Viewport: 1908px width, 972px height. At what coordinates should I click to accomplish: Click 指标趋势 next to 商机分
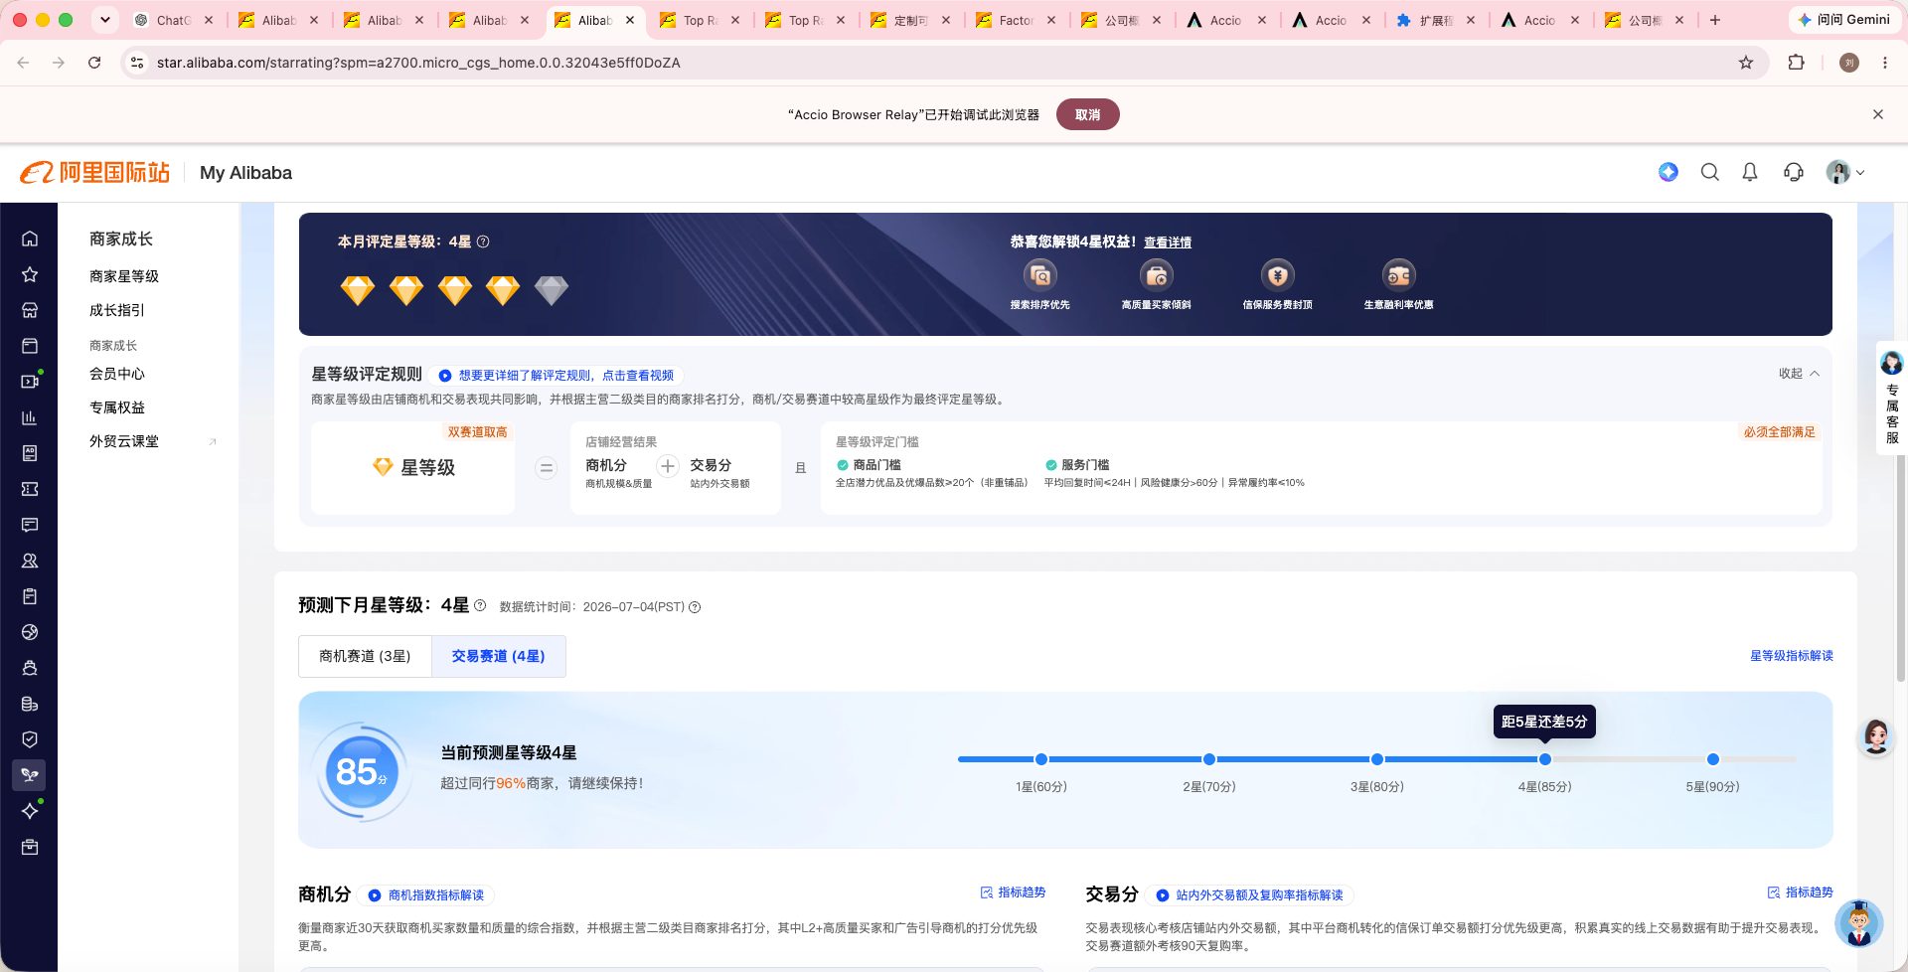(x=1013, y=892)
